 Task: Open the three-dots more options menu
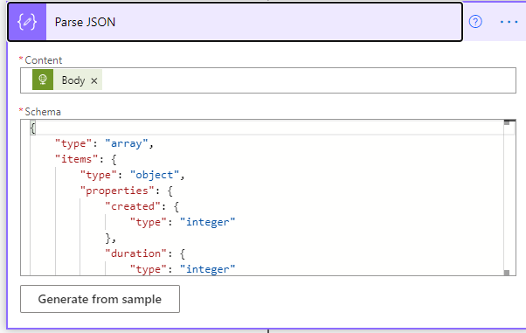(509, 22)
